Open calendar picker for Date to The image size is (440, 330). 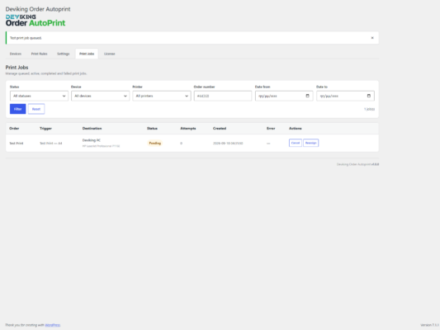(369, 96)
